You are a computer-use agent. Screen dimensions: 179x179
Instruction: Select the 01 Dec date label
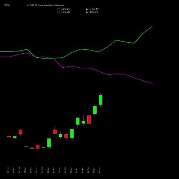coord(82,170)
